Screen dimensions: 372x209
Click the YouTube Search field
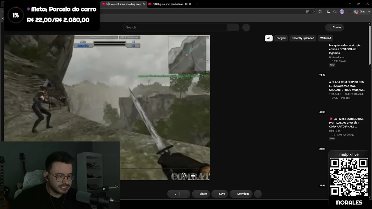(175, 27)
